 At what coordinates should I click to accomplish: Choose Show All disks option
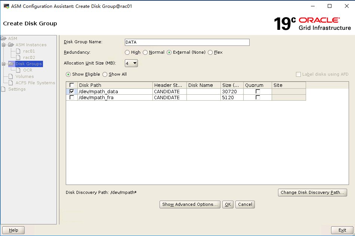(x=105, y=74)
